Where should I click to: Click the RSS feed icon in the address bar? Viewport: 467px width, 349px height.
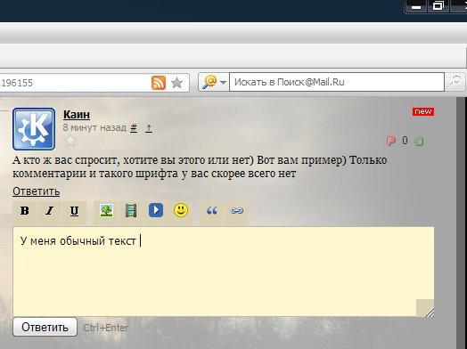[159, 83]
